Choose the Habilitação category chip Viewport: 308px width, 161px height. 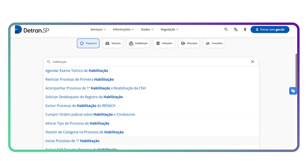pos(138,43)
